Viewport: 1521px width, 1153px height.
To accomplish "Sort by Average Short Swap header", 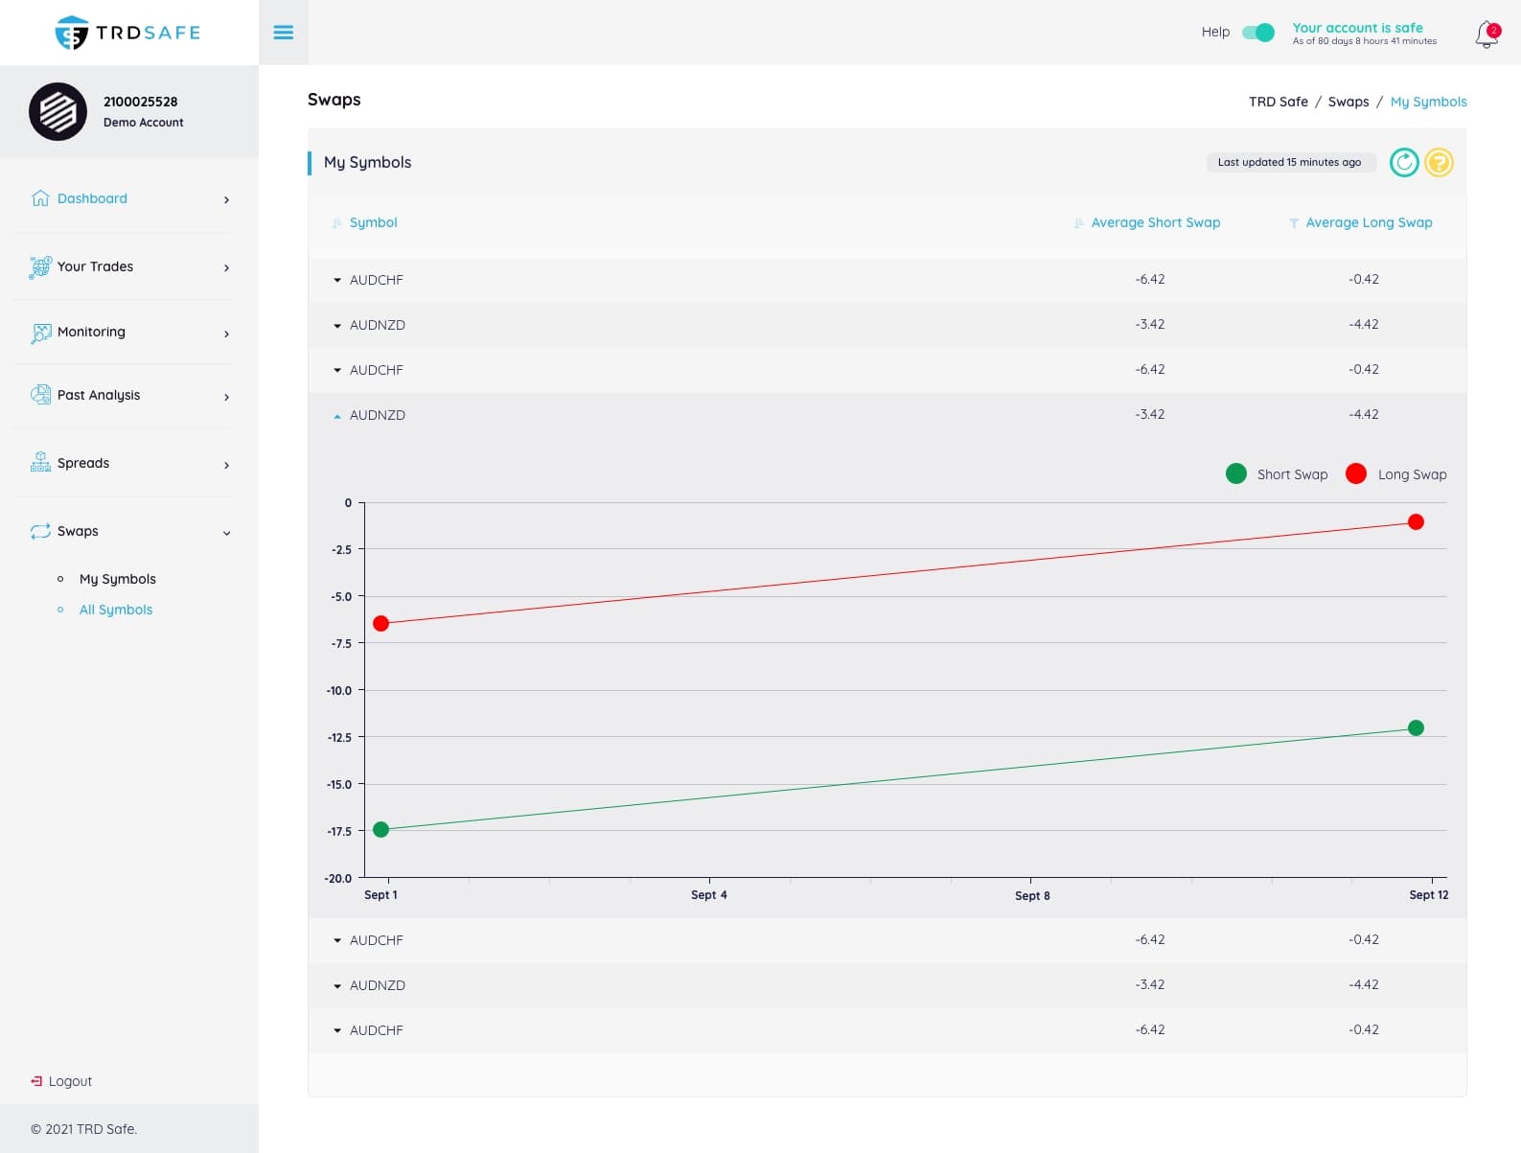I will 1155,222.
